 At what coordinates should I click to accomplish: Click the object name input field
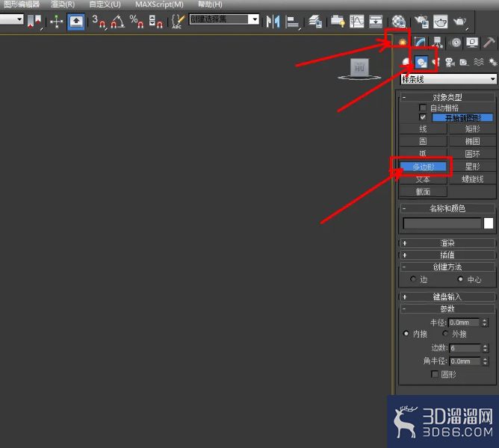(442, 223)
